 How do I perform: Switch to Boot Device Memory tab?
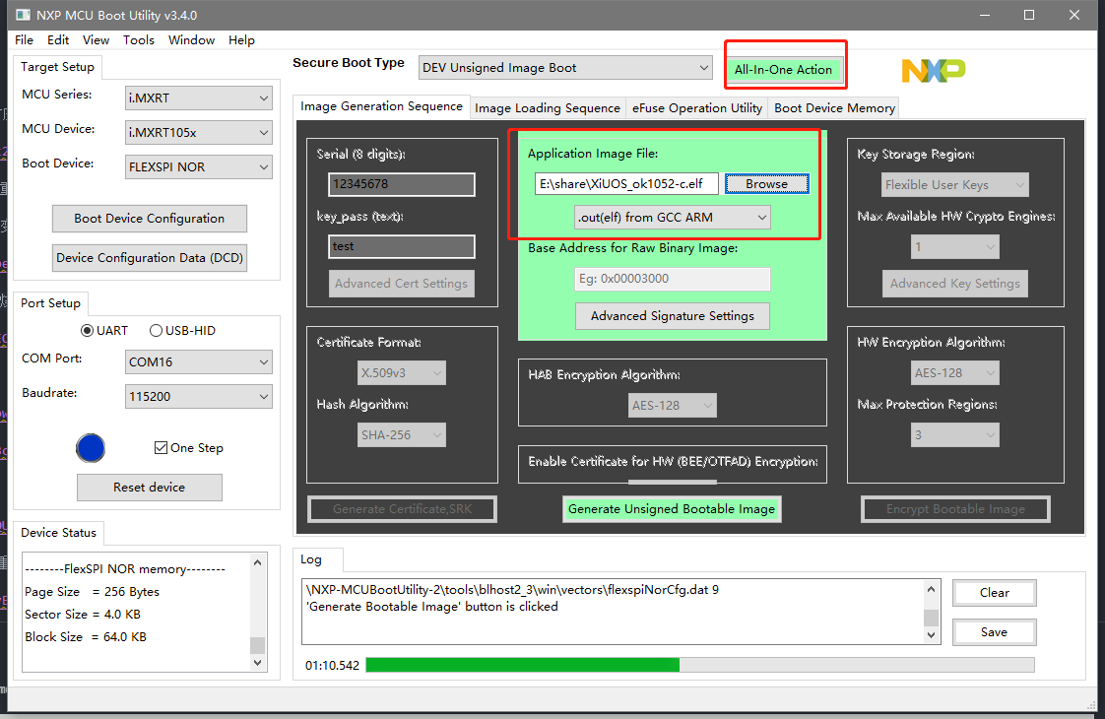pos(834,108)
